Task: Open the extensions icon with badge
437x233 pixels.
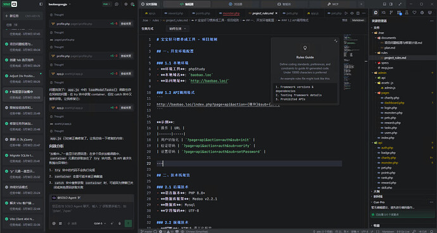Action: (x=399, y=13)
